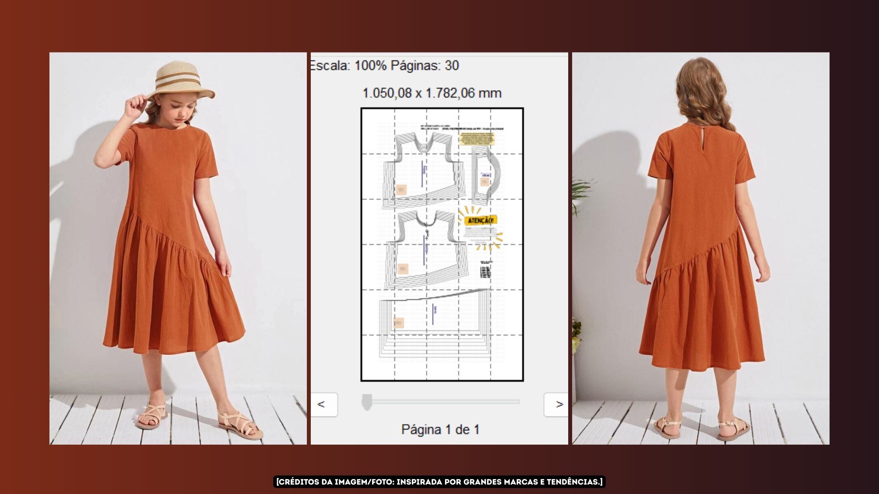The width and height of the screenshot is (879, 494).
Task: Click the yellow instruction note on pattern
Action: point(477,139)
